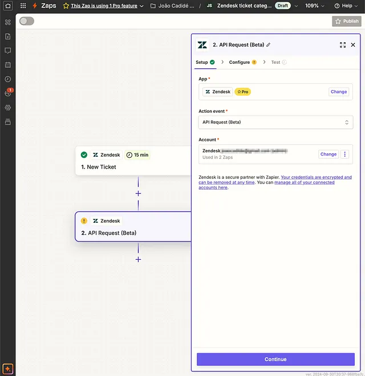Open the João Cadidé folder breadcrumb

(172, 6)
